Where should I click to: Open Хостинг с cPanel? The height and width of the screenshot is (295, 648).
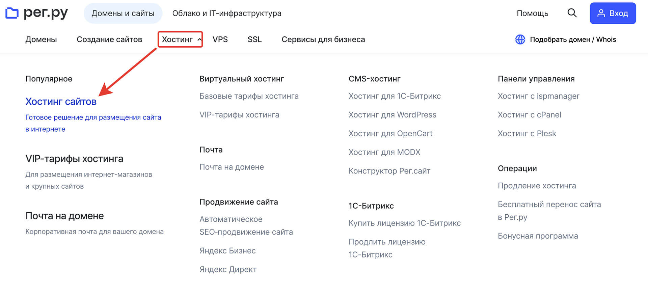pos(529,115)
